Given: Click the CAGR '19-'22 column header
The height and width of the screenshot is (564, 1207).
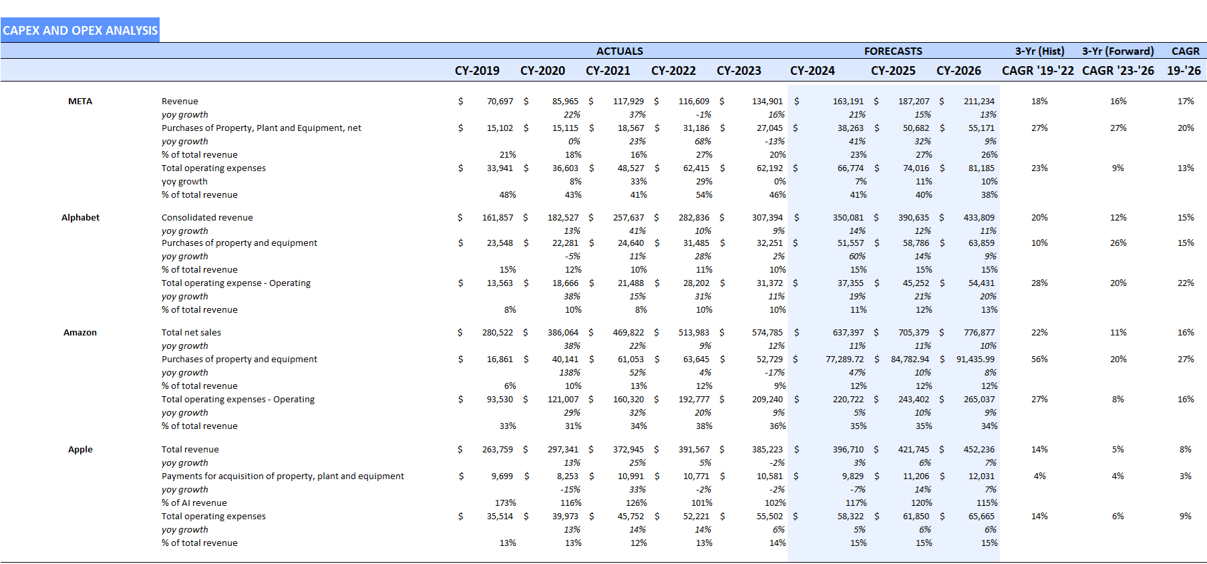Looking at the screenshot, I should [x=1037, y=71].
